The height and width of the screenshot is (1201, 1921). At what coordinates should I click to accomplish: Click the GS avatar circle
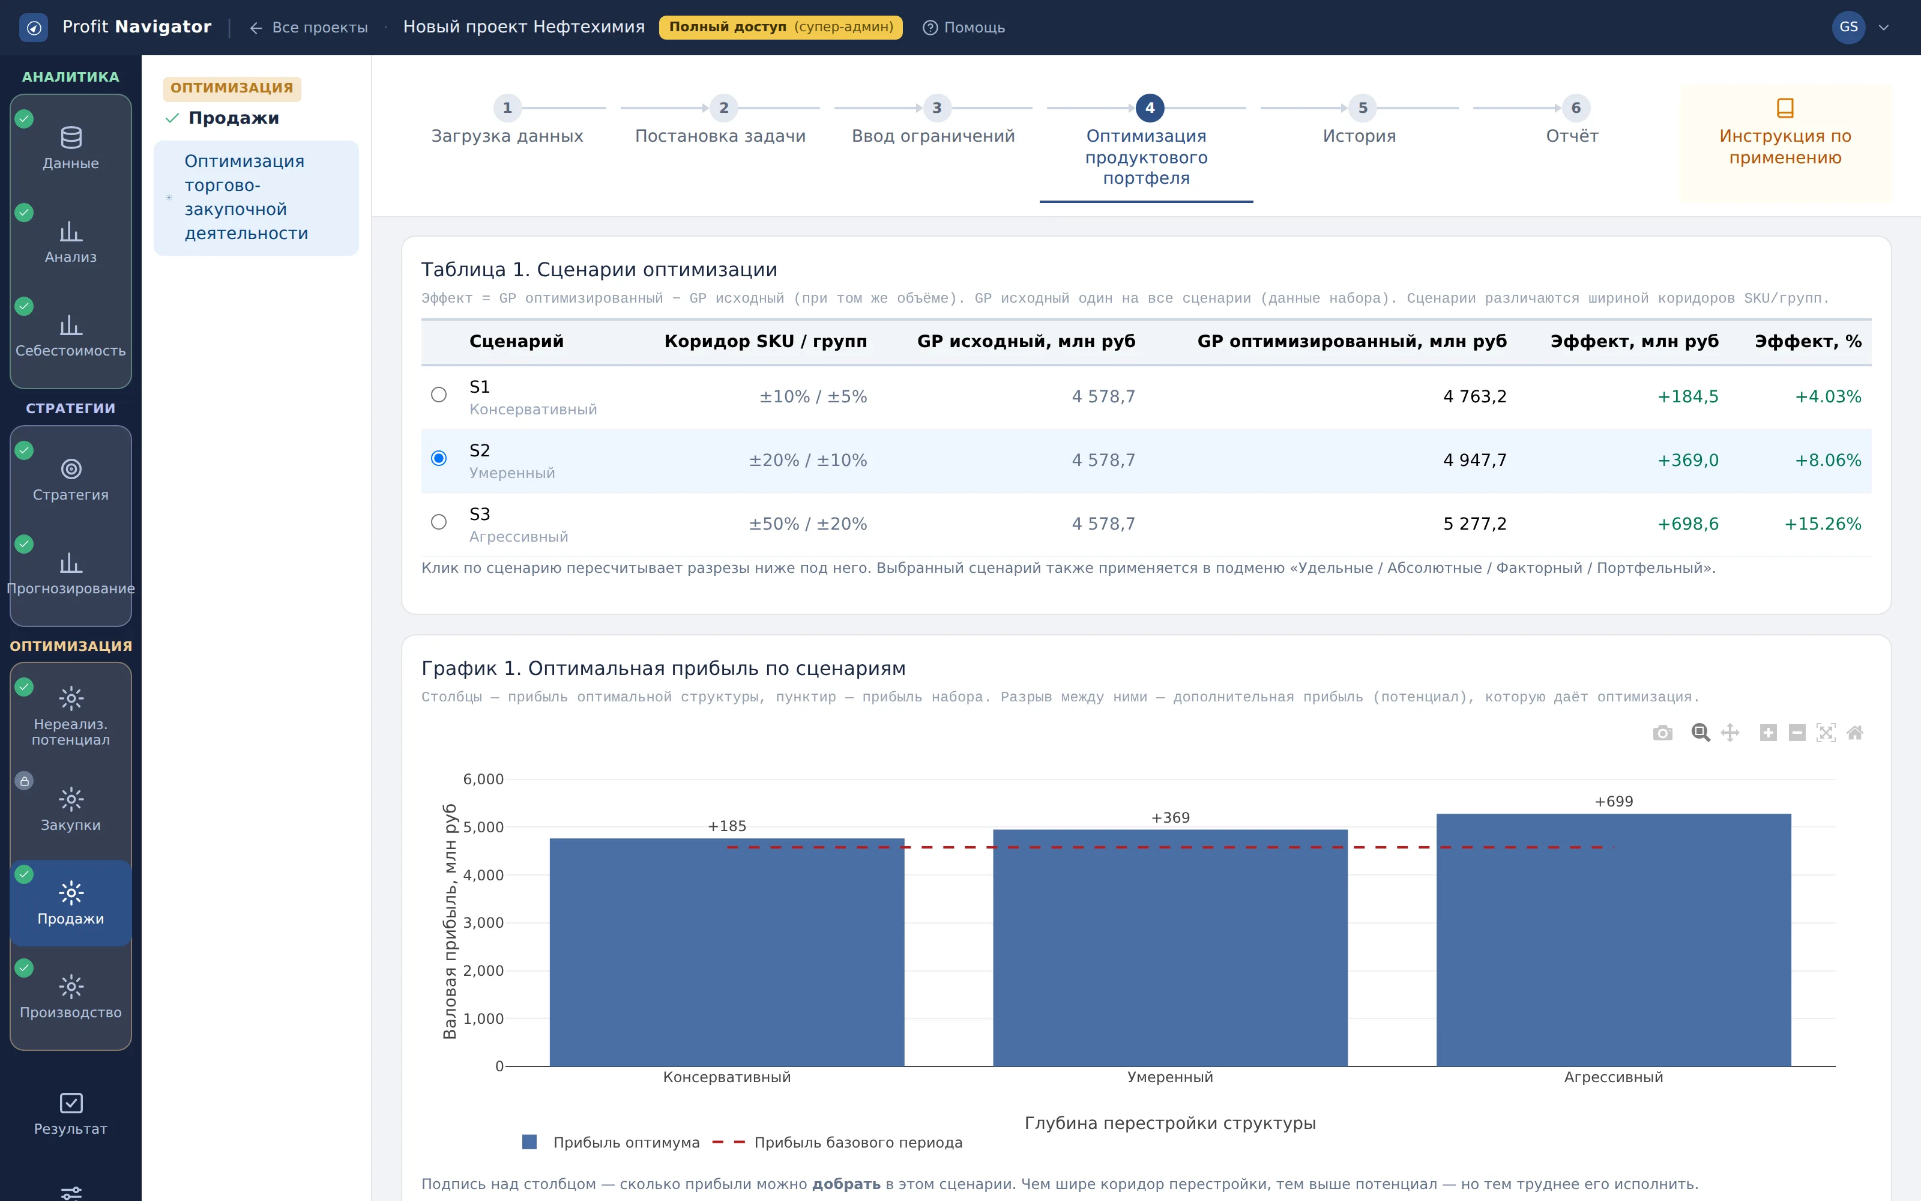click(x=1848, y=28)
